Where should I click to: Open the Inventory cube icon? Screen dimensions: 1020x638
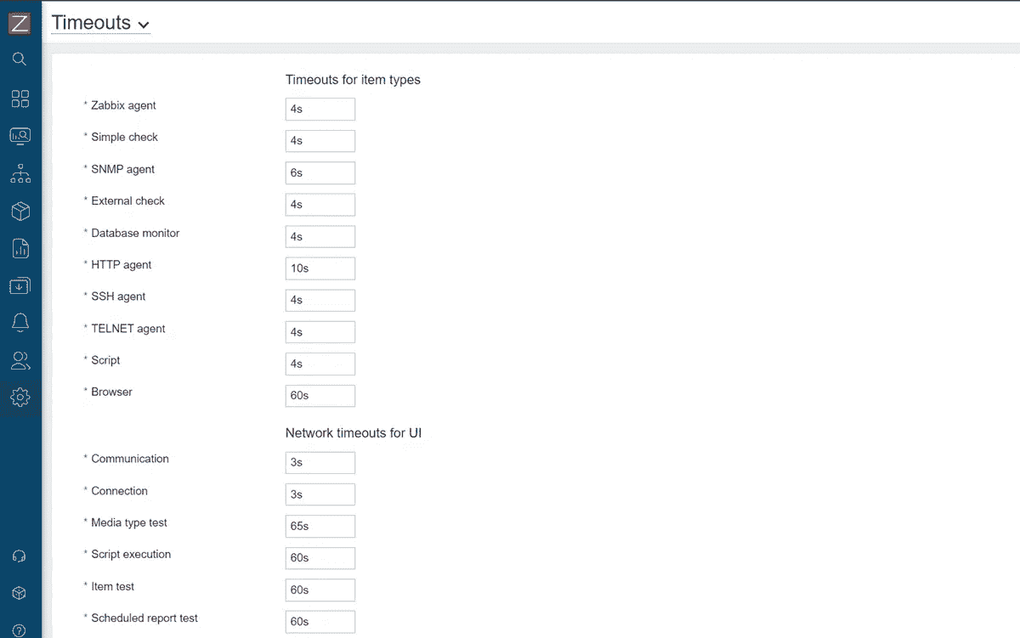coord(20,211)
